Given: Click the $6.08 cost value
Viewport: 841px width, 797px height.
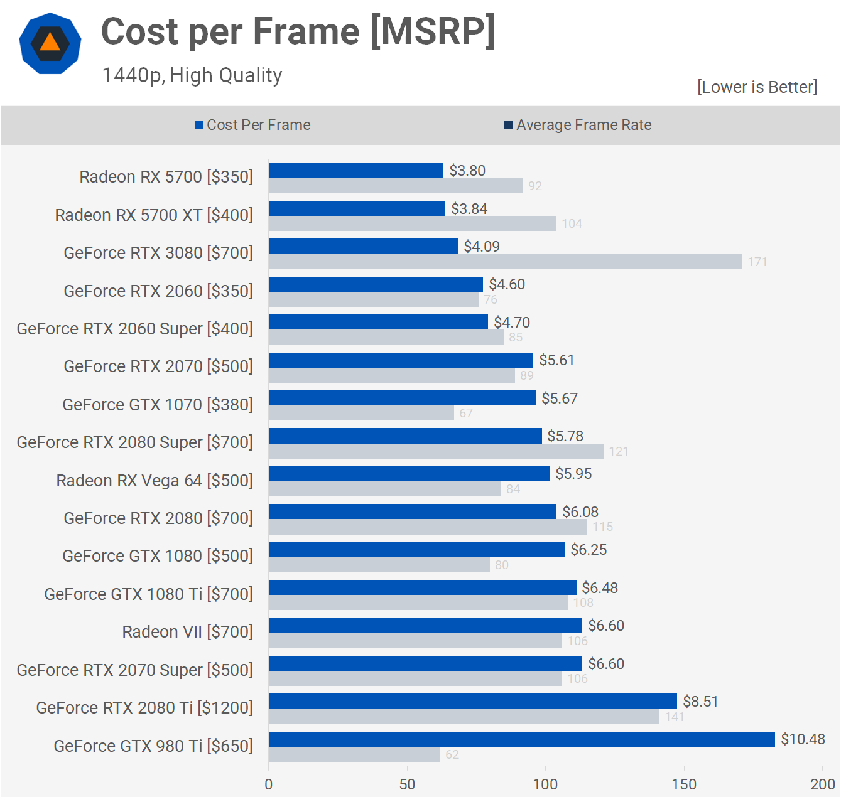Looking at the screenshot, I should 580,512.
